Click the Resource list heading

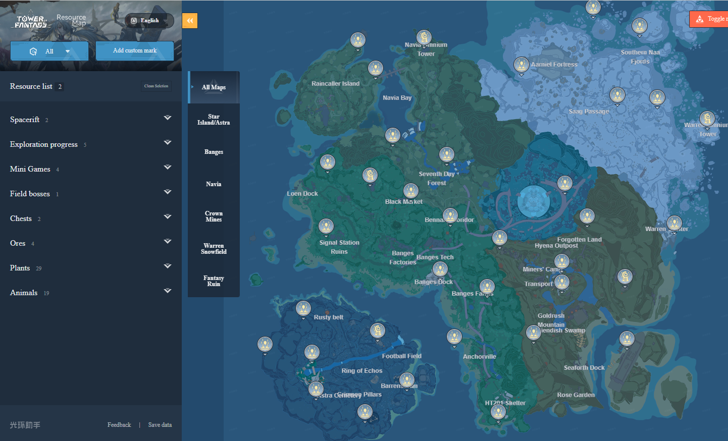(x=31, y=86)
